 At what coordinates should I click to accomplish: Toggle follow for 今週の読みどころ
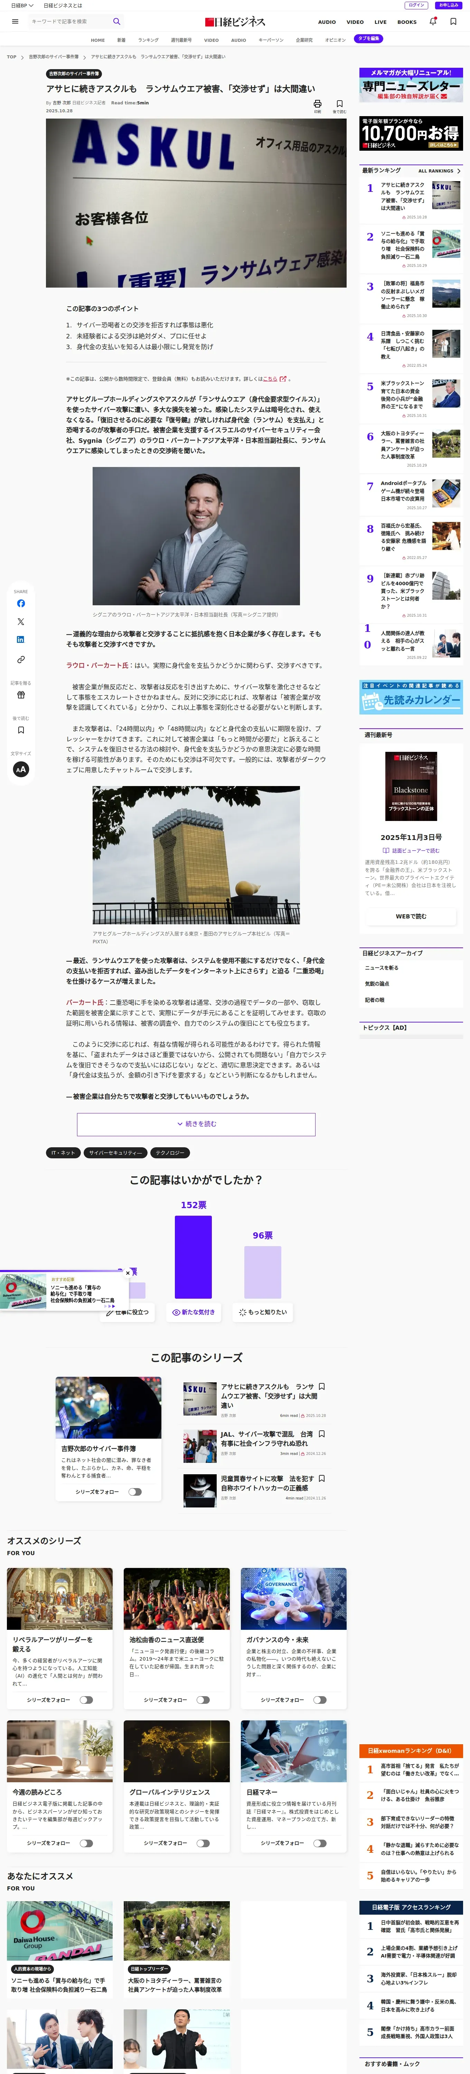86,1843
